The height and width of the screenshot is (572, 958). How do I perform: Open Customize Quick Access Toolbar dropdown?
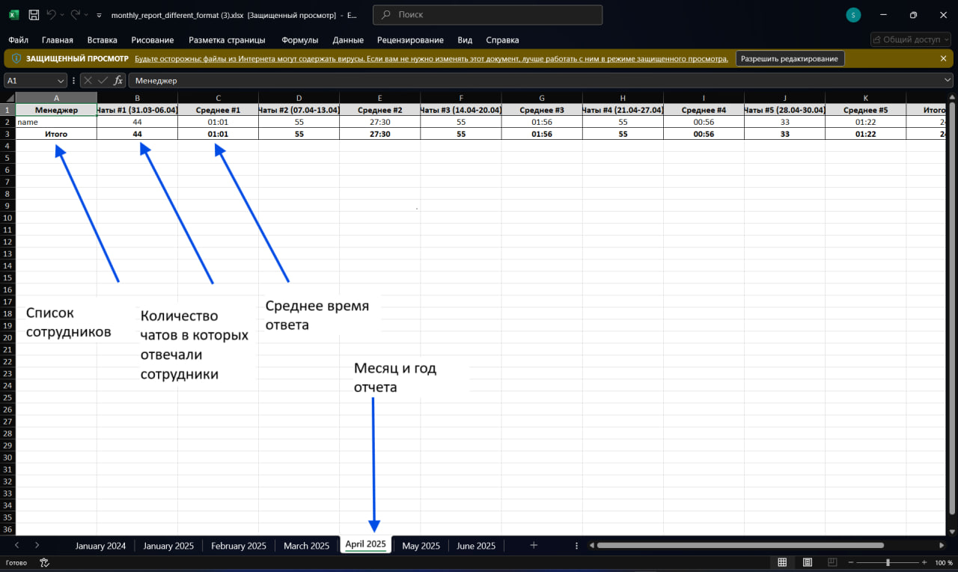[99, 15]
